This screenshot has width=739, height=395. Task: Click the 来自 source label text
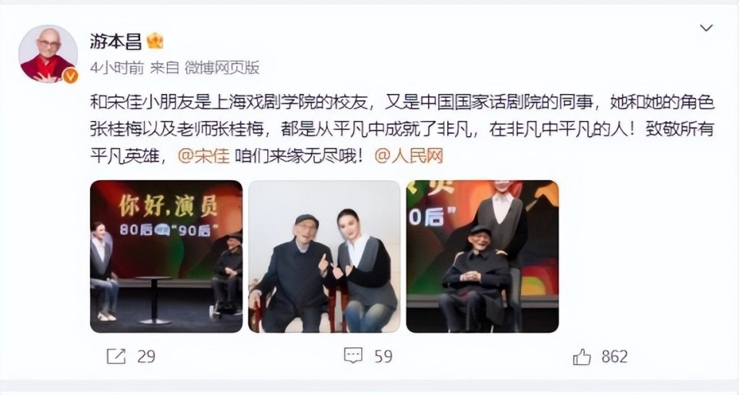(165, 68)
